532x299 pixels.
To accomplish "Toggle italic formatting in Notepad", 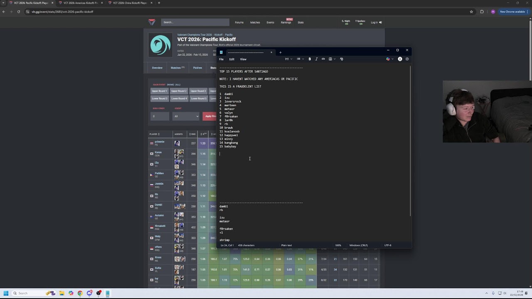I will pyautogui.click(x=316, y=59).
